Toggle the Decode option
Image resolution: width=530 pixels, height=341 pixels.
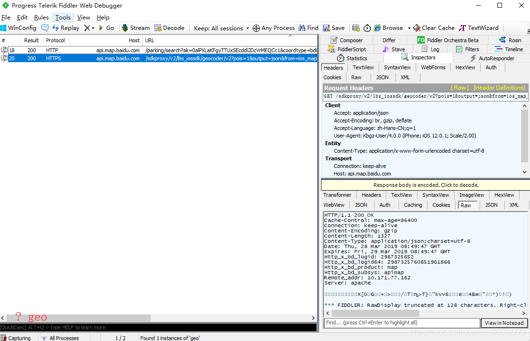(x=169, y=28)
